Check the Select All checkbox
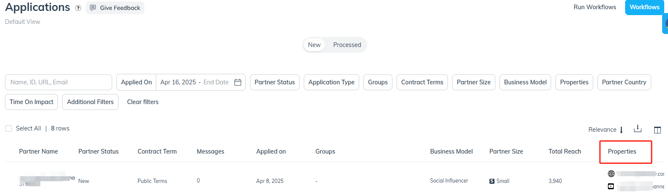The image size is (668, 193). tap(8, 128)
